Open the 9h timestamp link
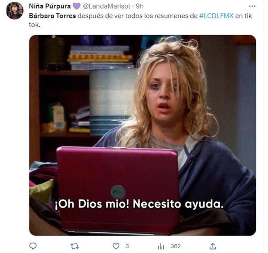This screenshot has height=253, width=268. click(x=140, y=6)
